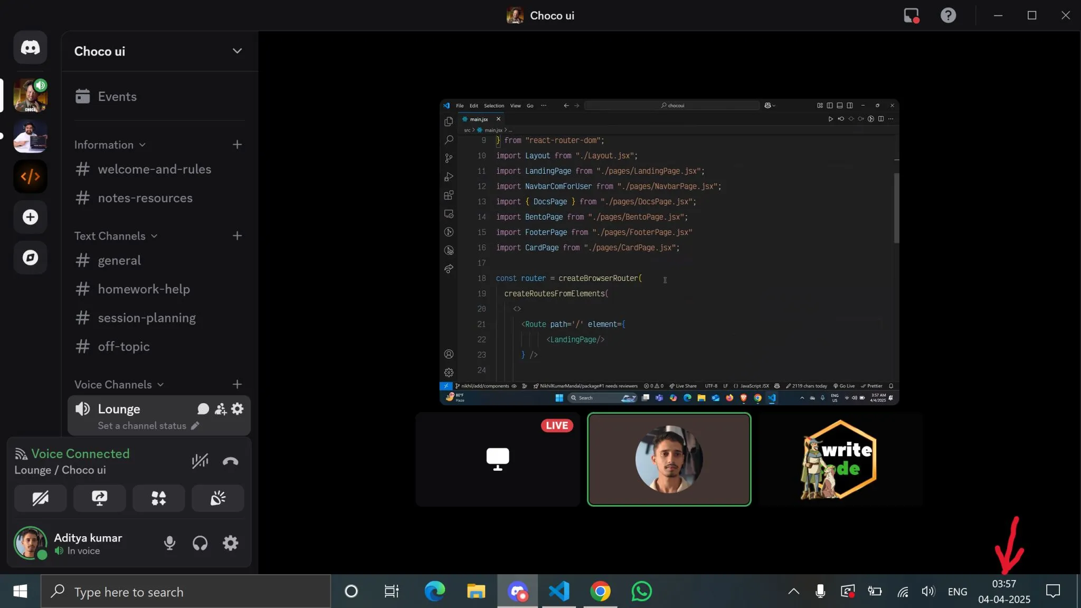
Task: Open Discover servers compass icon
Action: [x=30, y=258]
